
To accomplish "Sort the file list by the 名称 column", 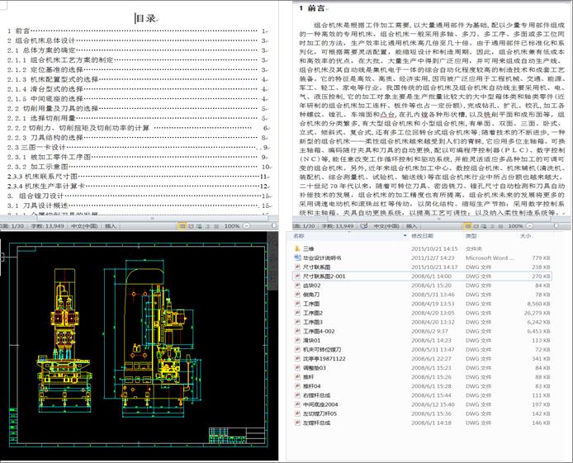I will [299, 236].
